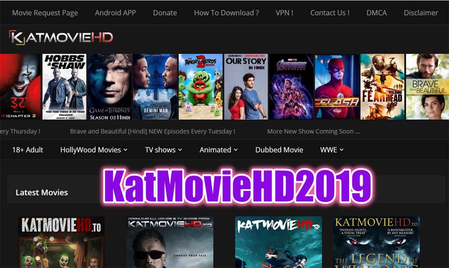
Task: Open the IT Chapter 2 poster
Action: pyautogui.click(x=20, y=87)
